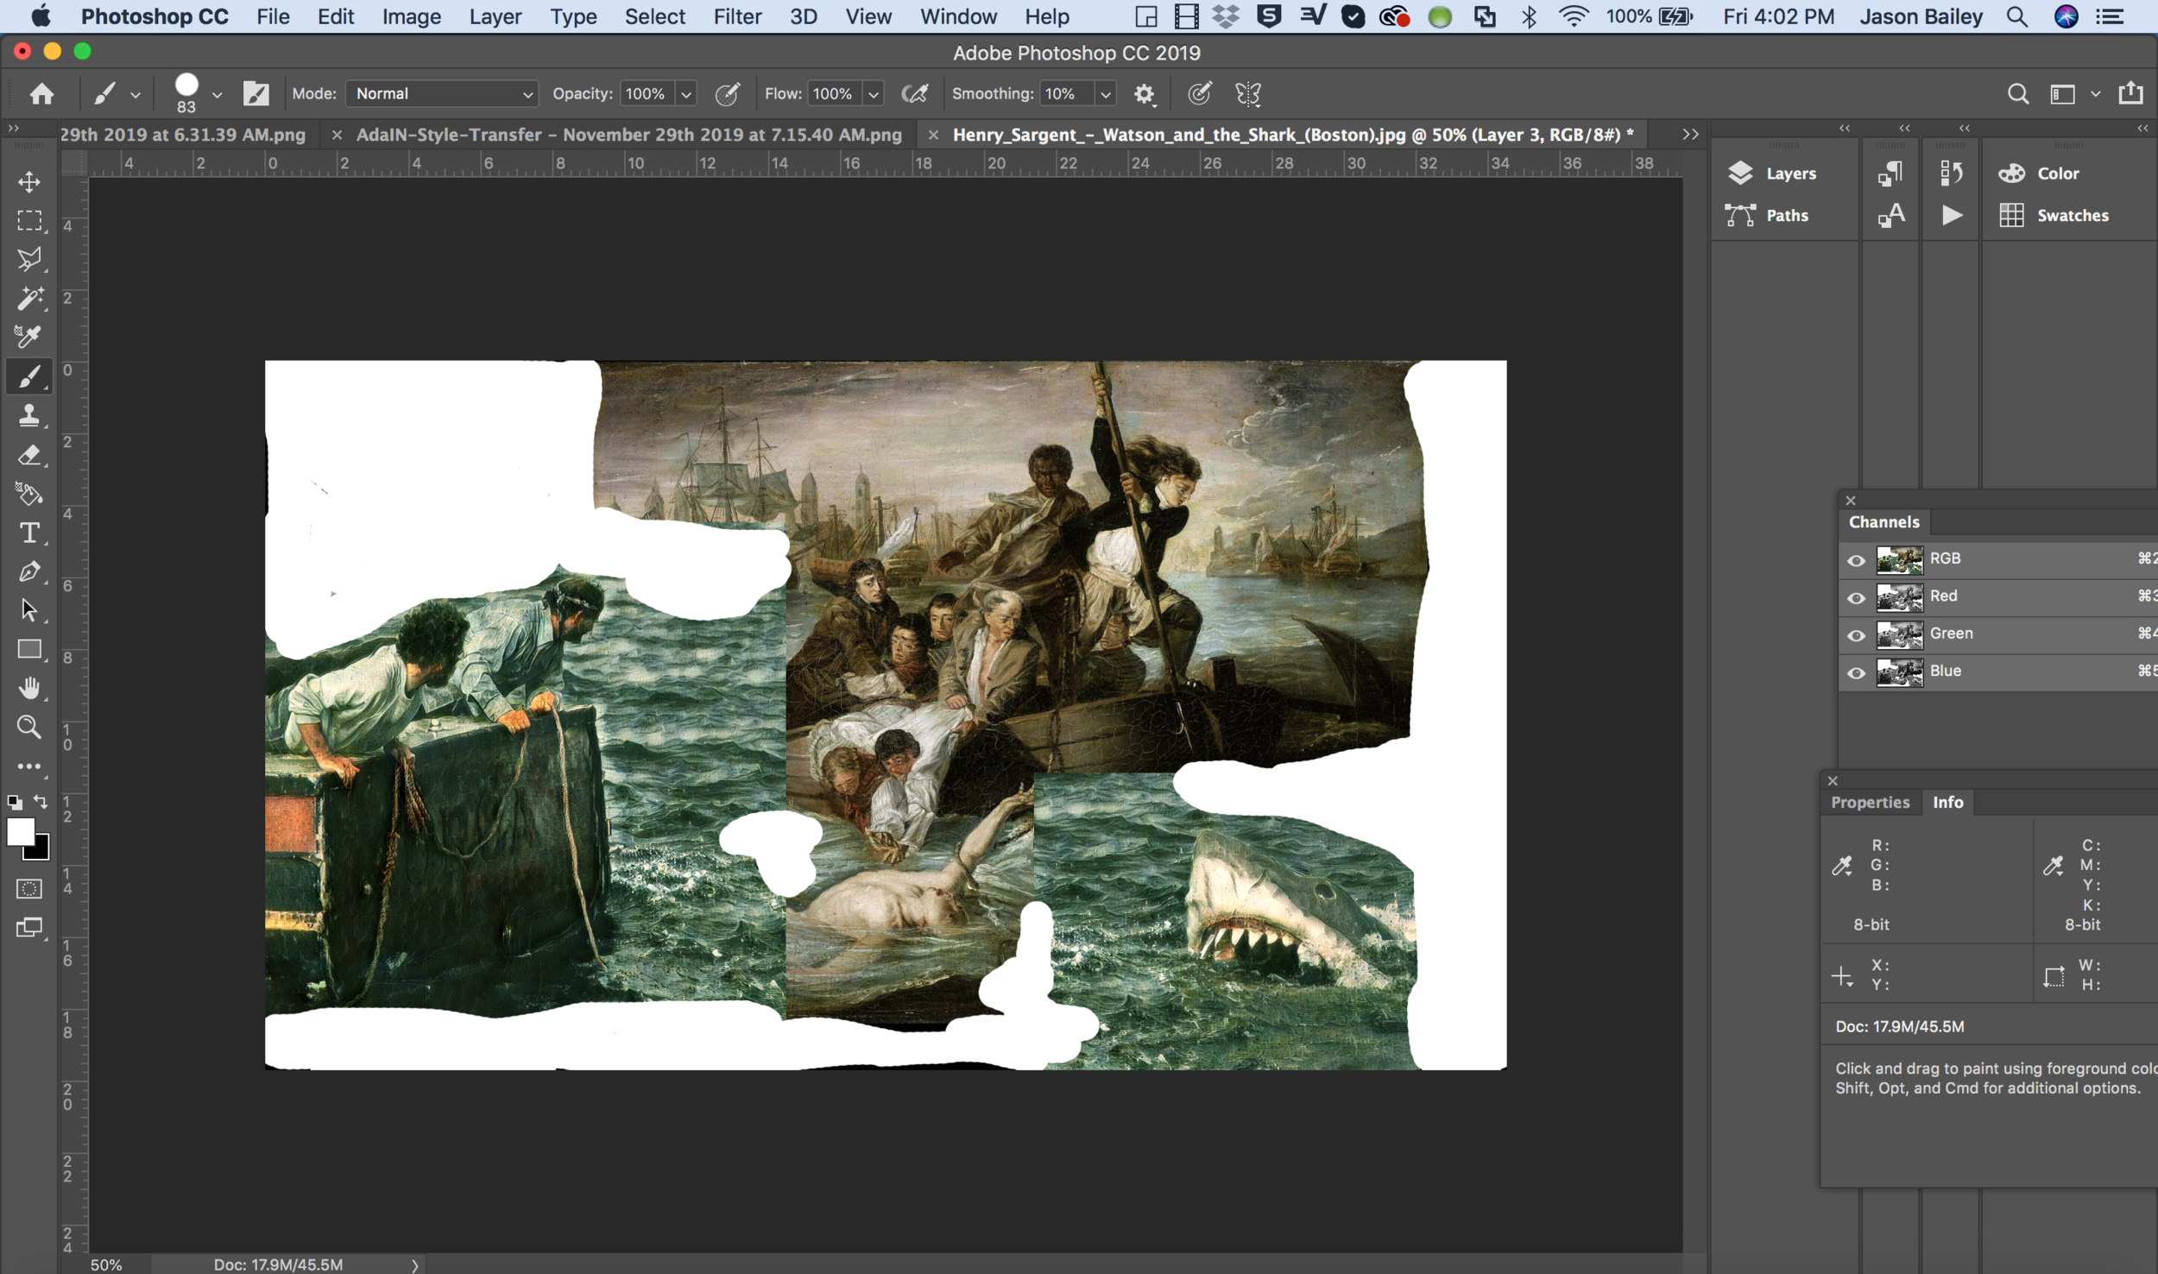
Task: Reset default foreground and background colors
Action: (x=15, y=802)
